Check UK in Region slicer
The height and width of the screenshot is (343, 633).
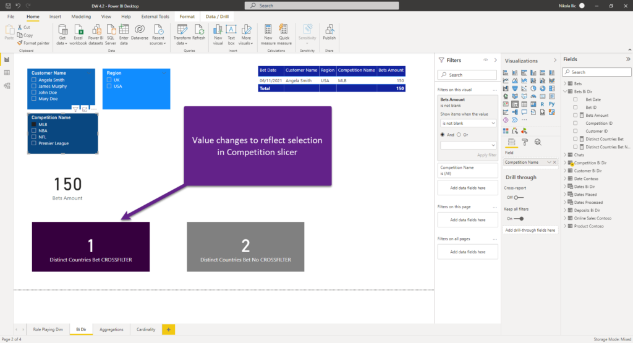[109, 80]
